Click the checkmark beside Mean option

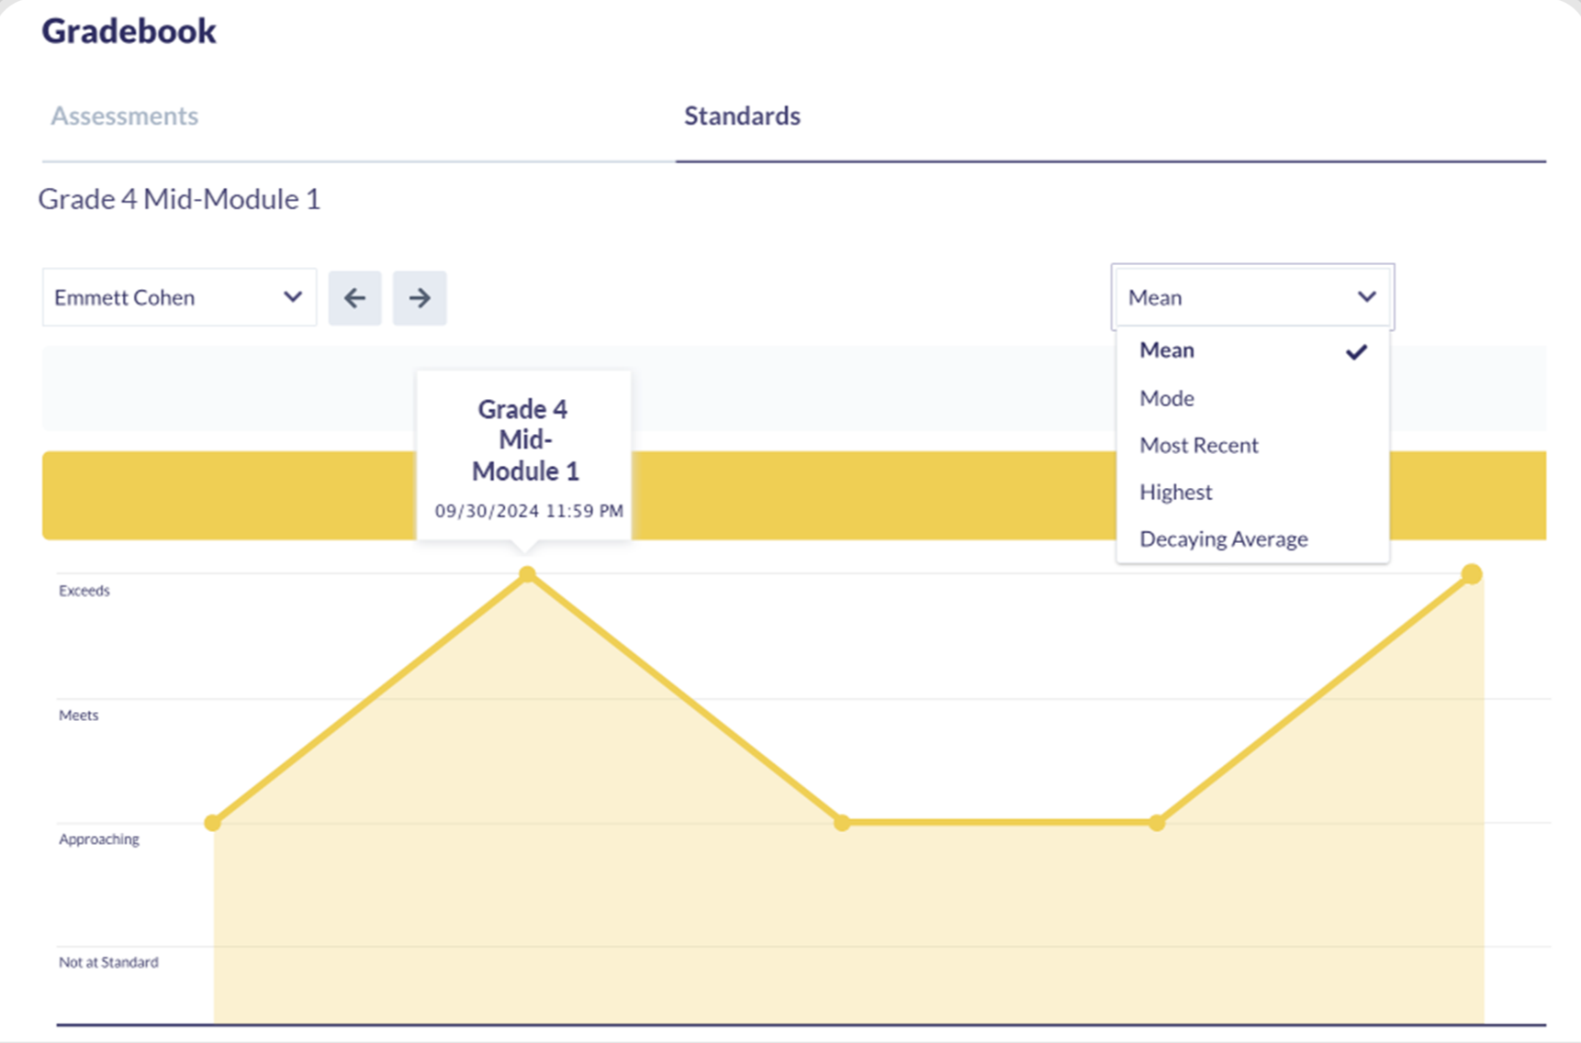point(1356,352)
